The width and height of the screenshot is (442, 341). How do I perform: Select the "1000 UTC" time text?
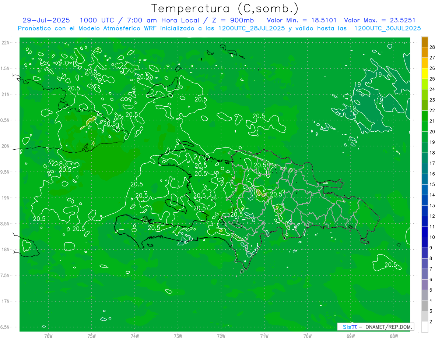click(x=97, y=20)
